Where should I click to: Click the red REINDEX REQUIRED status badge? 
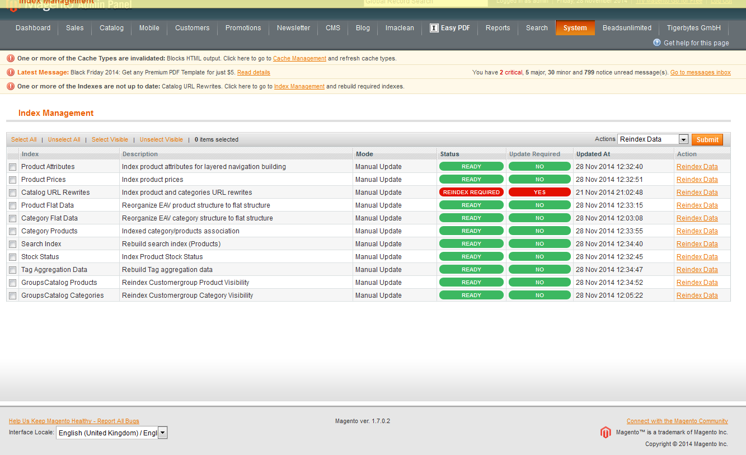[x=471, y=193]
